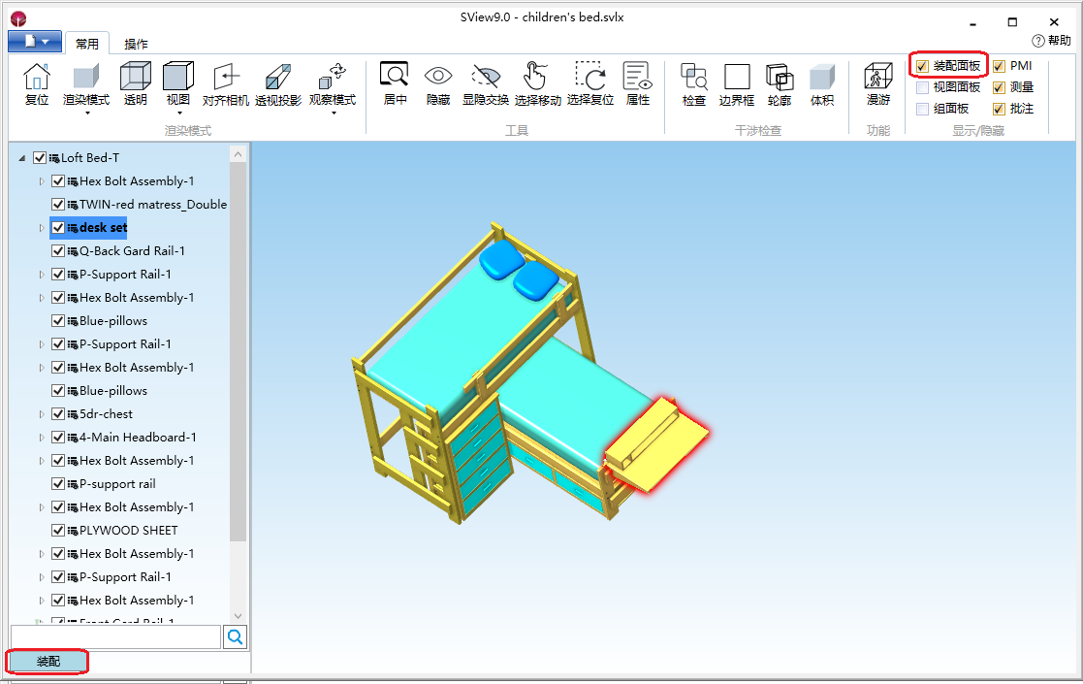
Task: Open 属性 properties icon
Action: click(x=638, y=76)
